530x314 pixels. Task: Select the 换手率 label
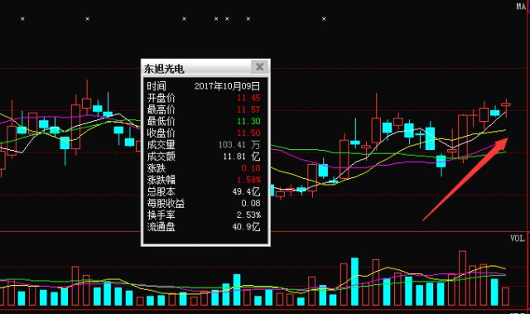[x=161, y=215]
